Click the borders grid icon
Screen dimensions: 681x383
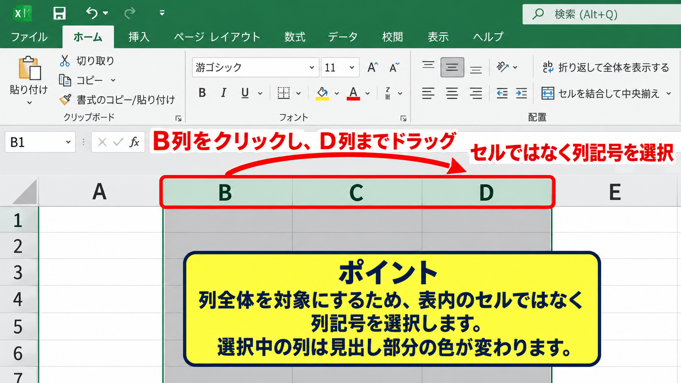click(x=283, y=93)
